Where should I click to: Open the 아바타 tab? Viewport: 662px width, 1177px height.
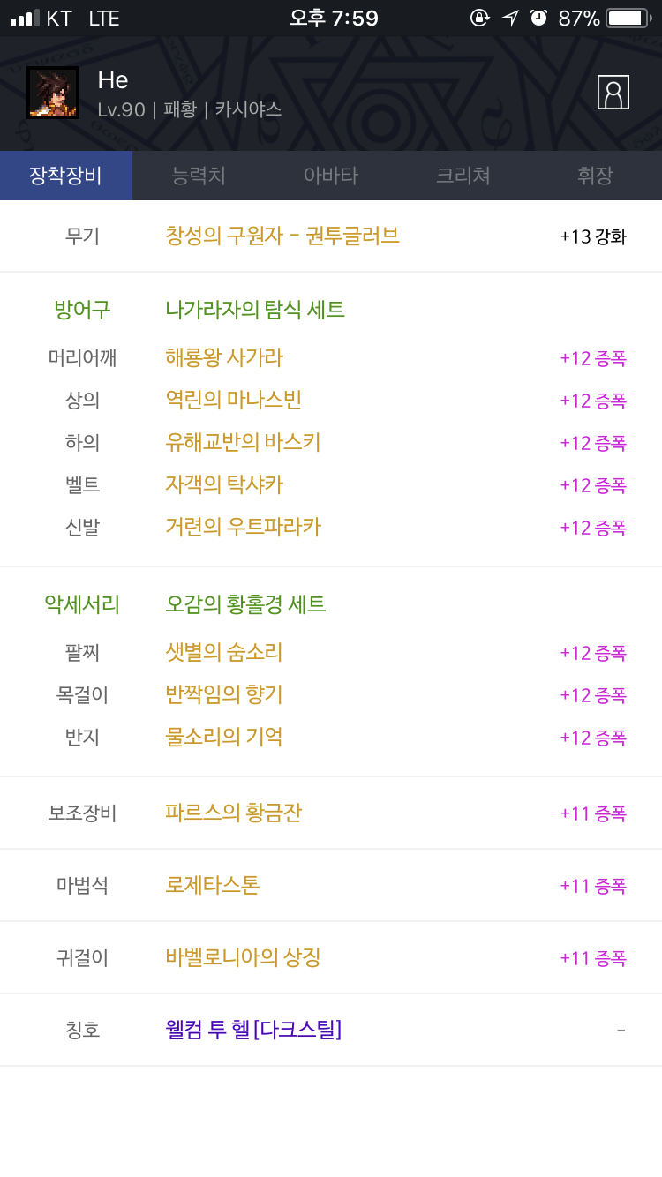pos(331,176)
